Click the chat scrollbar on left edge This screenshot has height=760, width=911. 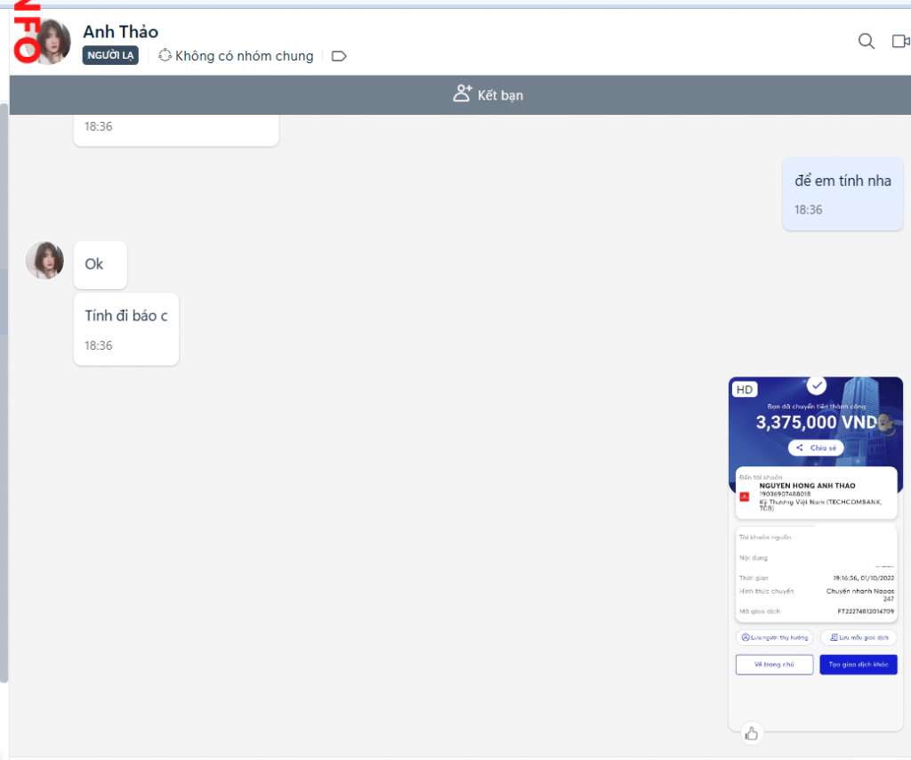coord(4,392)
